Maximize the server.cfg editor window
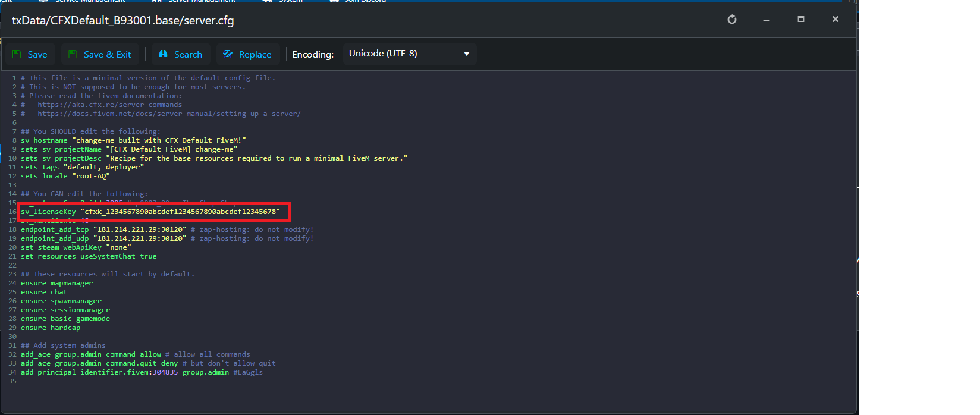980x415 pixels. [801, 20]
